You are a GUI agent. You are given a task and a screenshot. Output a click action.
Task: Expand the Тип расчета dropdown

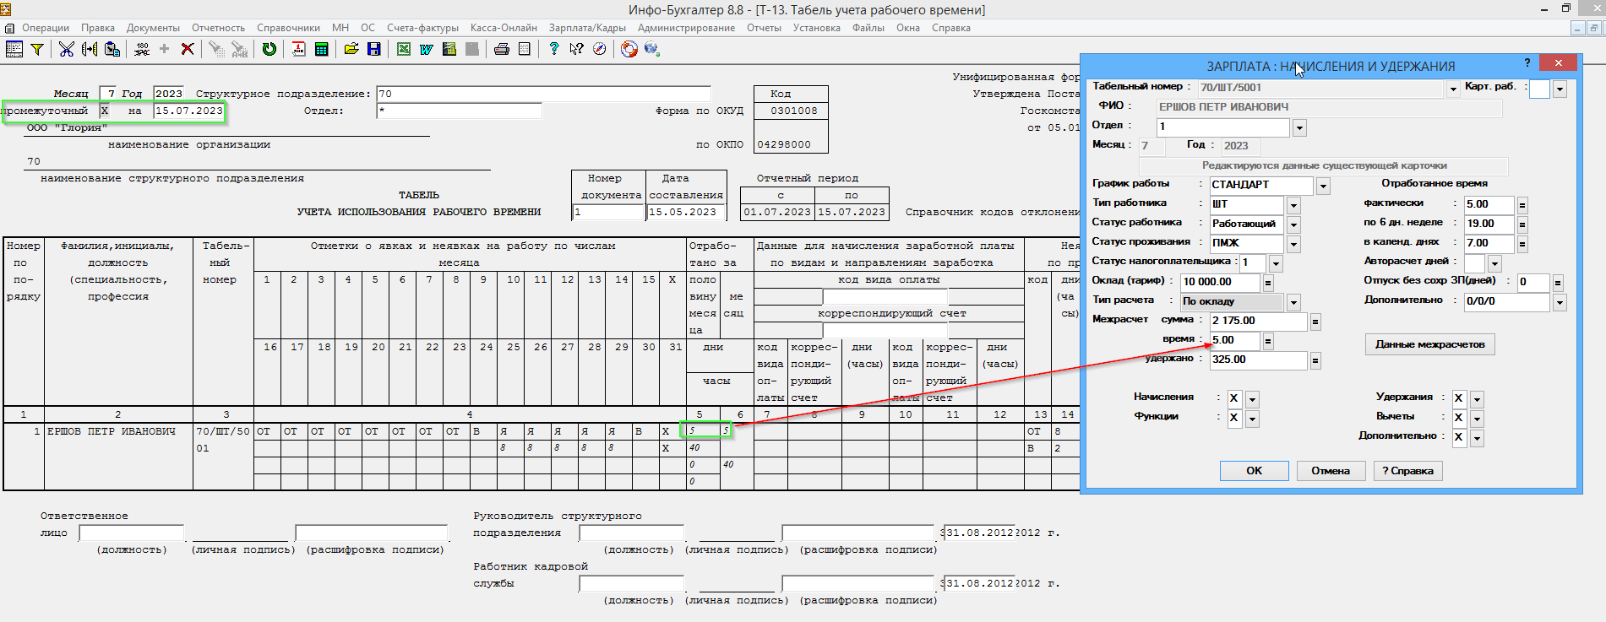tap(1293, 302)
